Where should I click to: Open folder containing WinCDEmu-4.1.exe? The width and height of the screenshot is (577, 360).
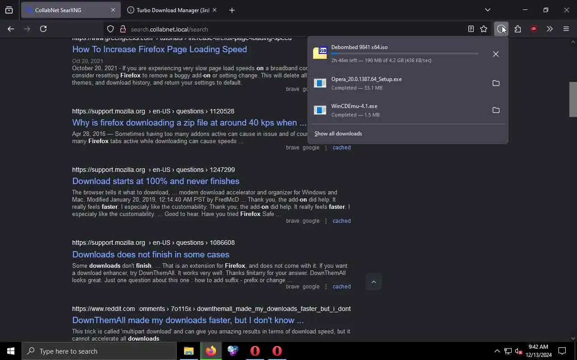tap(495, 110)
